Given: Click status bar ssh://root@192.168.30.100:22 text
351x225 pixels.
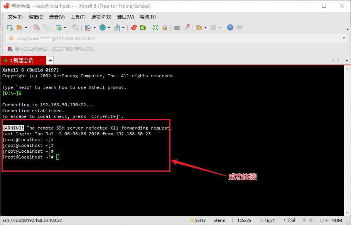Looking at the screenshot, I should [x=32, y=220].
